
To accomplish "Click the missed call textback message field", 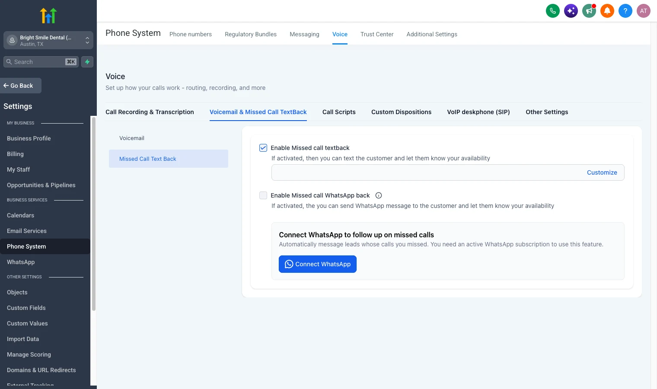I will (x=448, y=172).
